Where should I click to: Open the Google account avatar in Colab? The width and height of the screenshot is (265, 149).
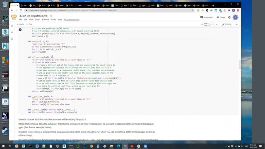pyautogui.click(x=236, y=17)
